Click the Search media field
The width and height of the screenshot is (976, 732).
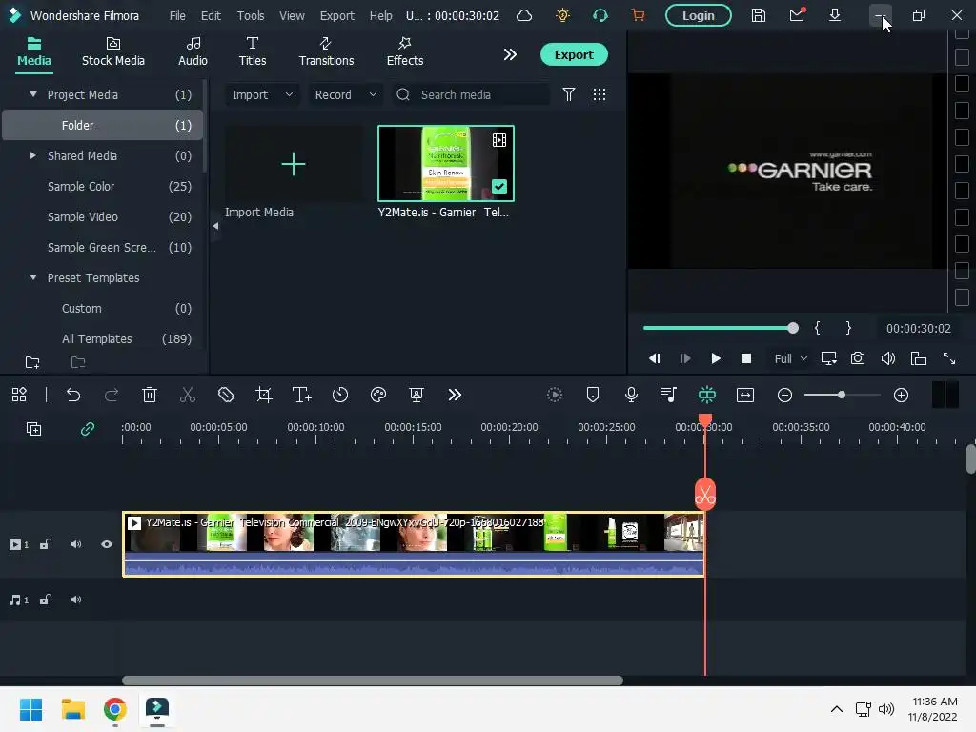(471, 94)
